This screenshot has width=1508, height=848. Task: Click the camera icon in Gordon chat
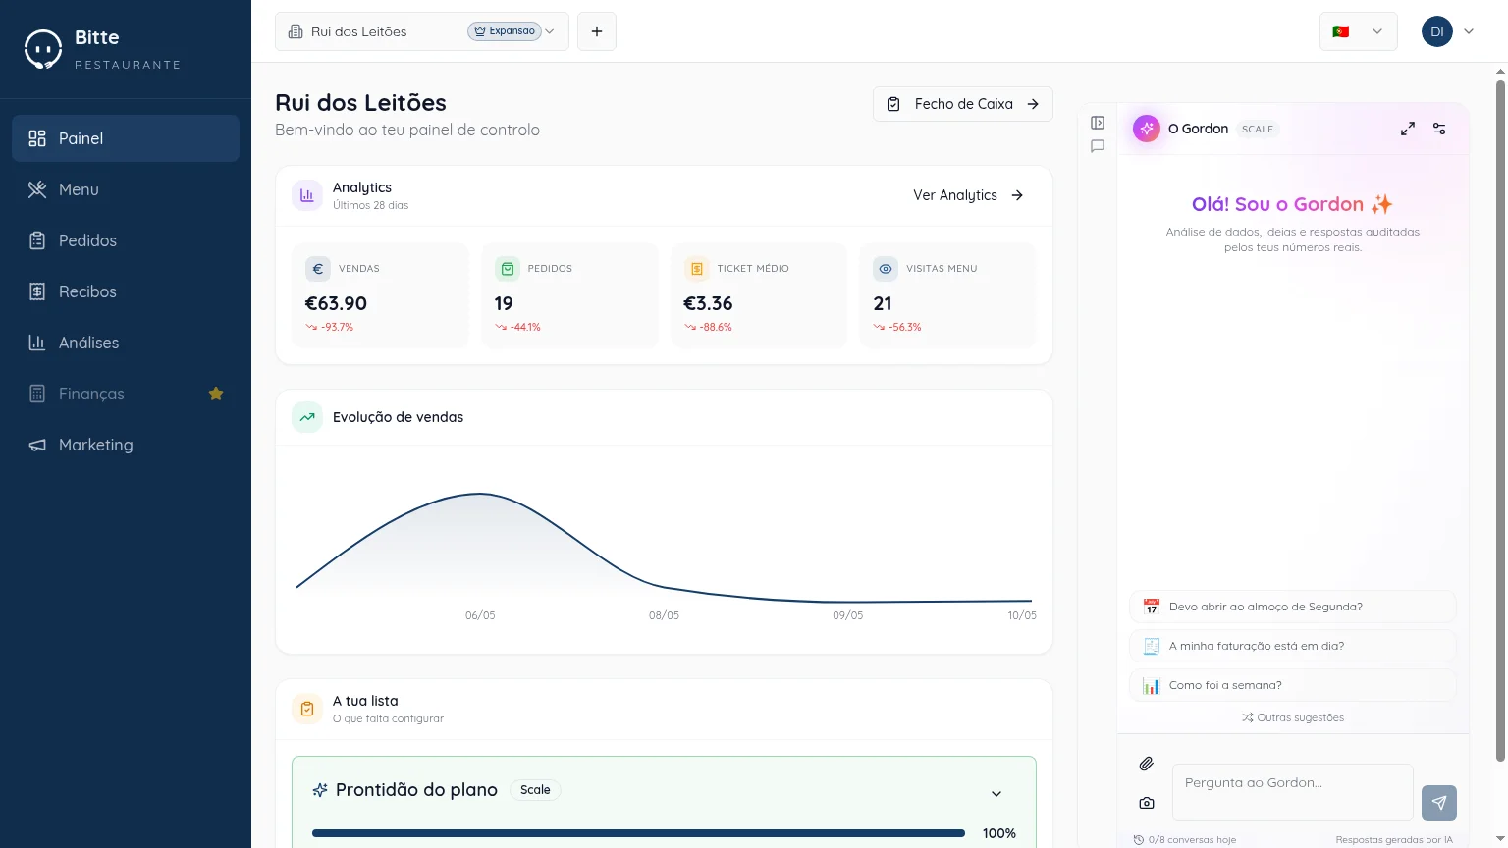[x=1147, y=803]
